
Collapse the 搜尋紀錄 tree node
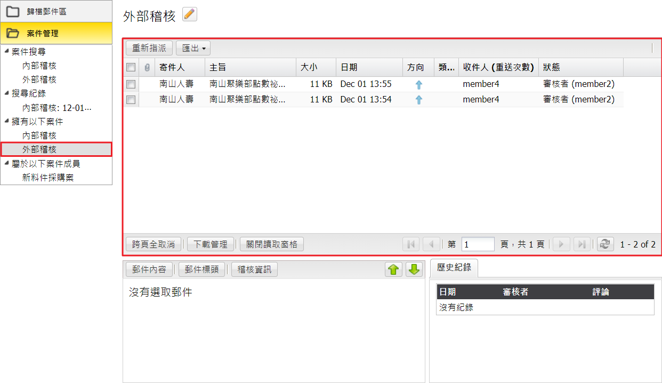point(6,93)
